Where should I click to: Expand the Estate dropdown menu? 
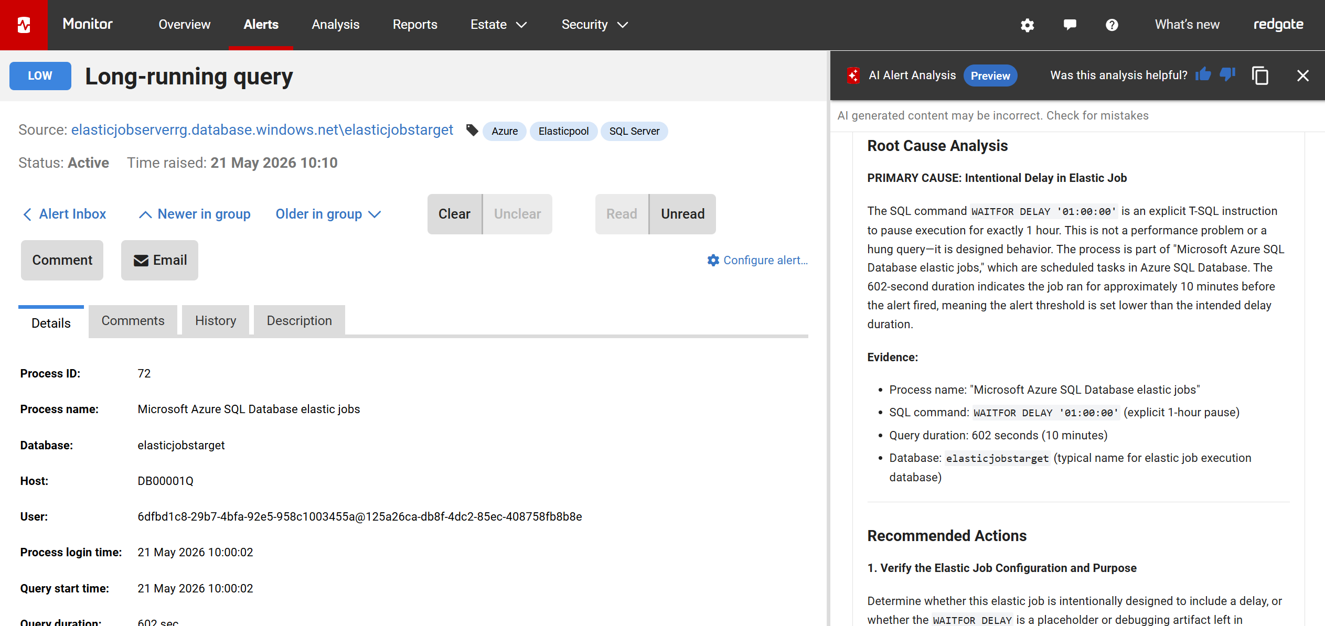(x=498, y=25)
